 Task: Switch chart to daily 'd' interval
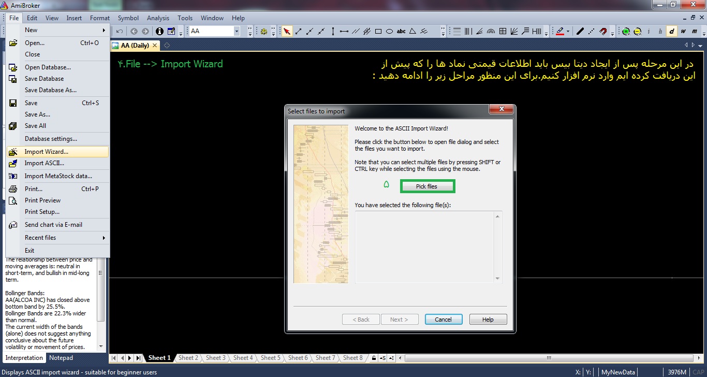click(672, 31)
